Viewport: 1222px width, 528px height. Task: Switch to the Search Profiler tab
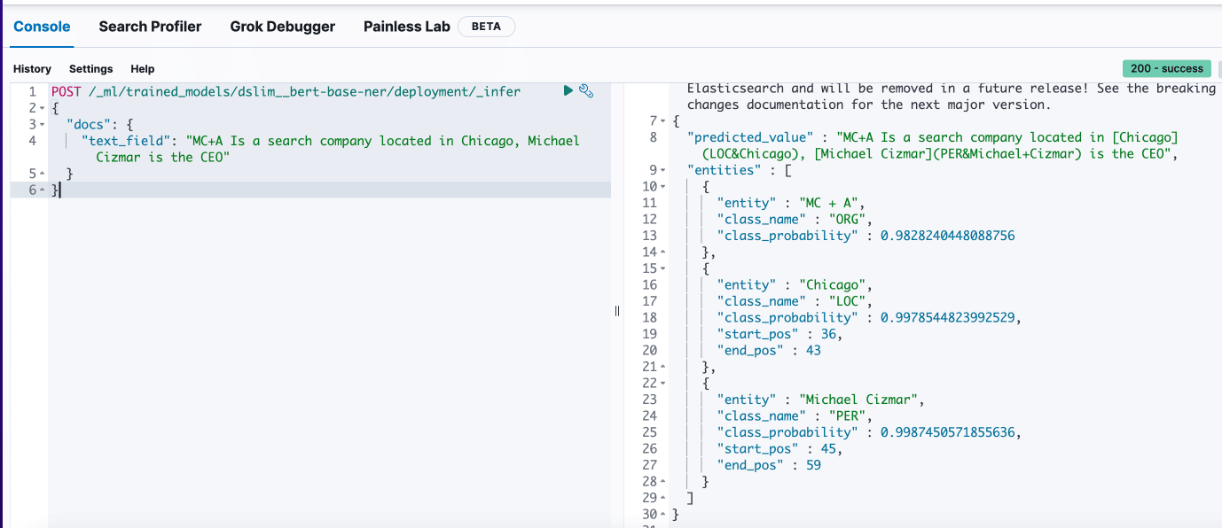[x=150, y=27]
